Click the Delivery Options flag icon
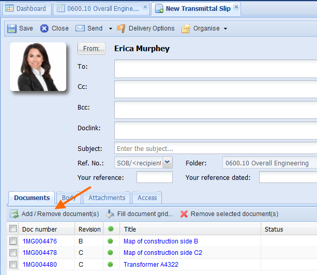This screenshot has width=317, height=275. tap(121, 28)
